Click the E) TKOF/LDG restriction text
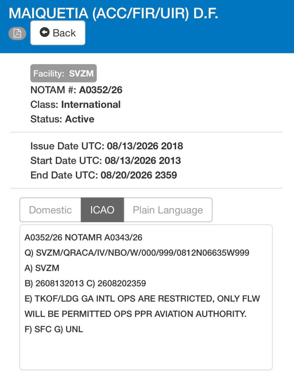 coord(142,306)
